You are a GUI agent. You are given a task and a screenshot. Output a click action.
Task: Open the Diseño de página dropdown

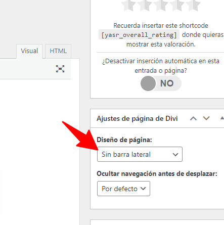tap(140, 154)
